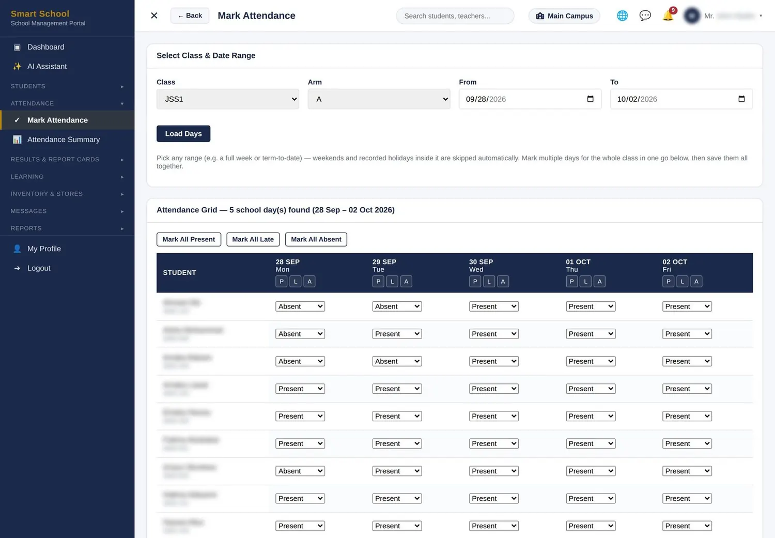The height and width of the screenshot is (538, 775).
Task: Mark all present for 28 SEP column
Action: coord(282,282)
